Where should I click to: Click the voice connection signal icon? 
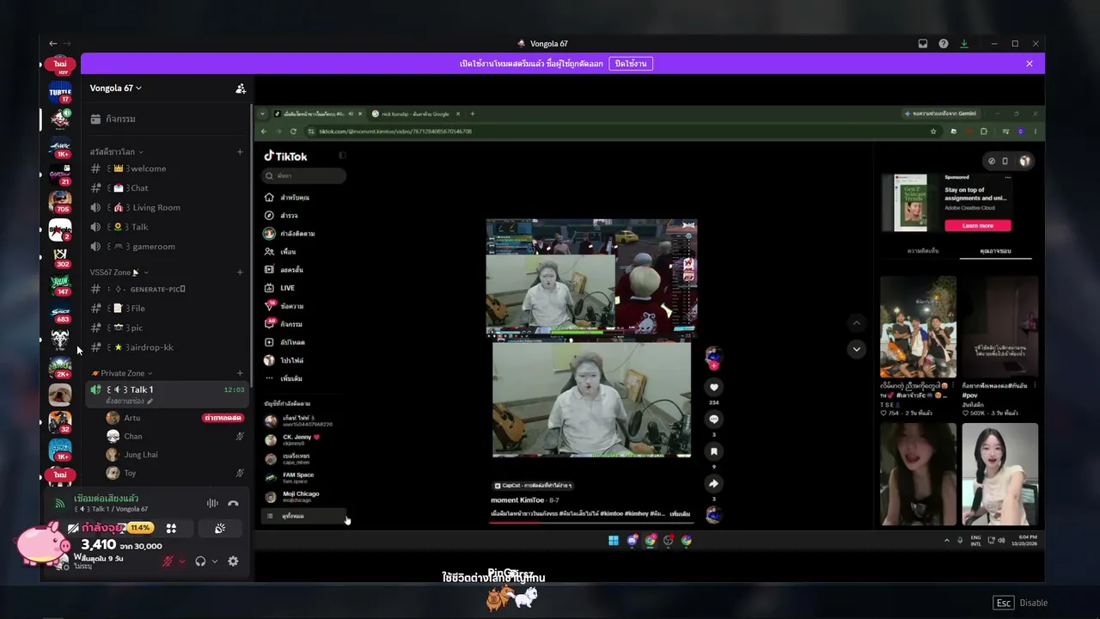pos(59,504)
